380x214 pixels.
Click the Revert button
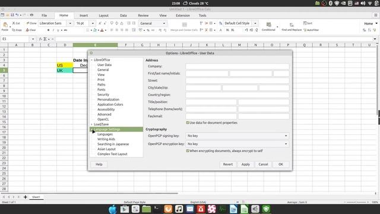click(x=228, y=164)
